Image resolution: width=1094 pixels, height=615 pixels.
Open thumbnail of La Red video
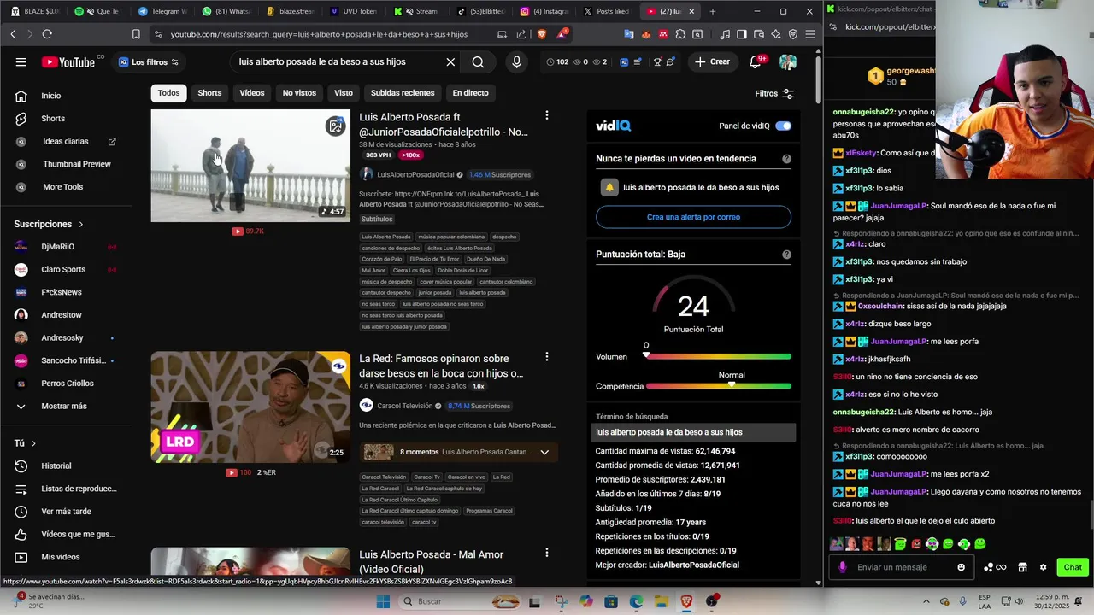point(250,407)
